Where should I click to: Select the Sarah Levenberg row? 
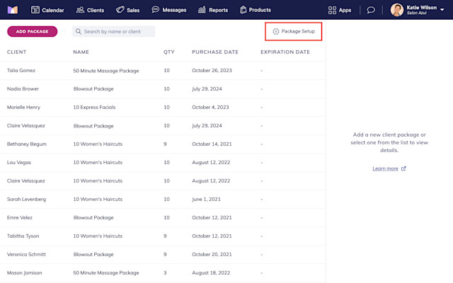point(163,200)
